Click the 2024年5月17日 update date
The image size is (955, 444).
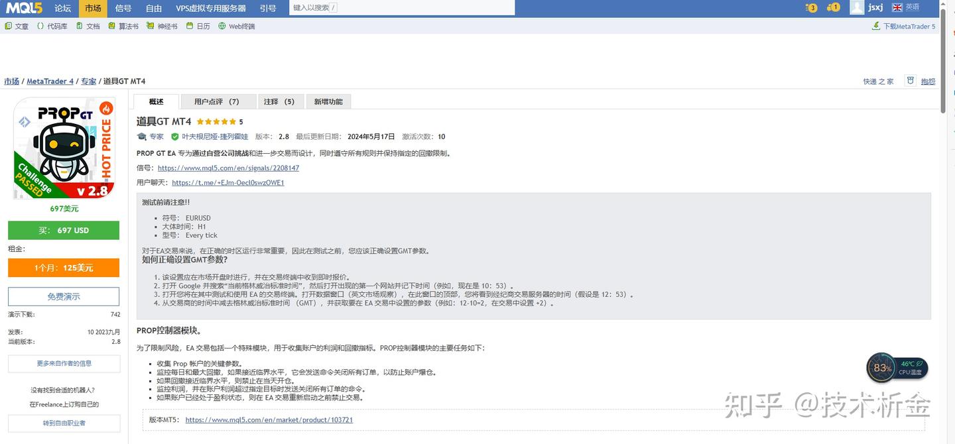click(371, 137)
